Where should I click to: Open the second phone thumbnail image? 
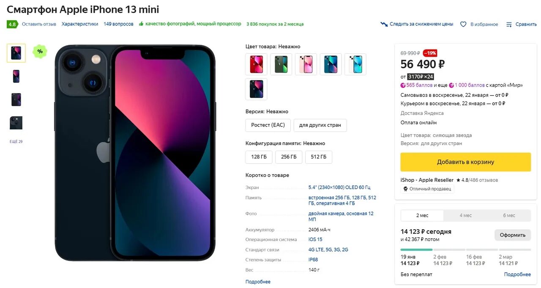(16, 77)
